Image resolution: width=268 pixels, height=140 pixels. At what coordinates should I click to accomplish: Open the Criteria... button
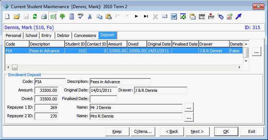(143, 131)
